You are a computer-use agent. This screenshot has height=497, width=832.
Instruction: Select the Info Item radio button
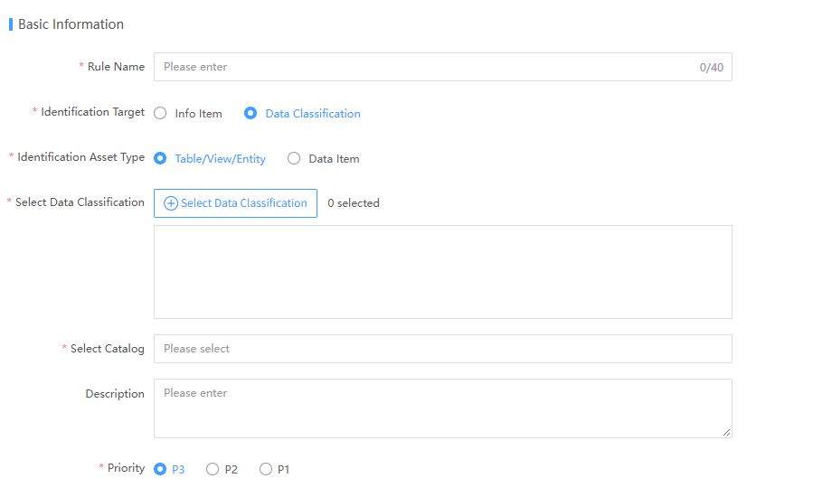click(x=160, y=114)
